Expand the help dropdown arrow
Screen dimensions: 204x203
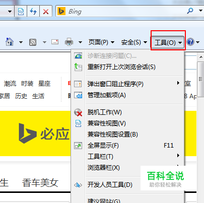pos(198,42)
